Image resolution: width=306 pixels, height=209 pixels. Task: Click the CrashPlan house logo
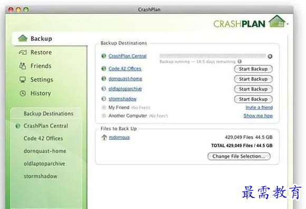coord(278,22)
